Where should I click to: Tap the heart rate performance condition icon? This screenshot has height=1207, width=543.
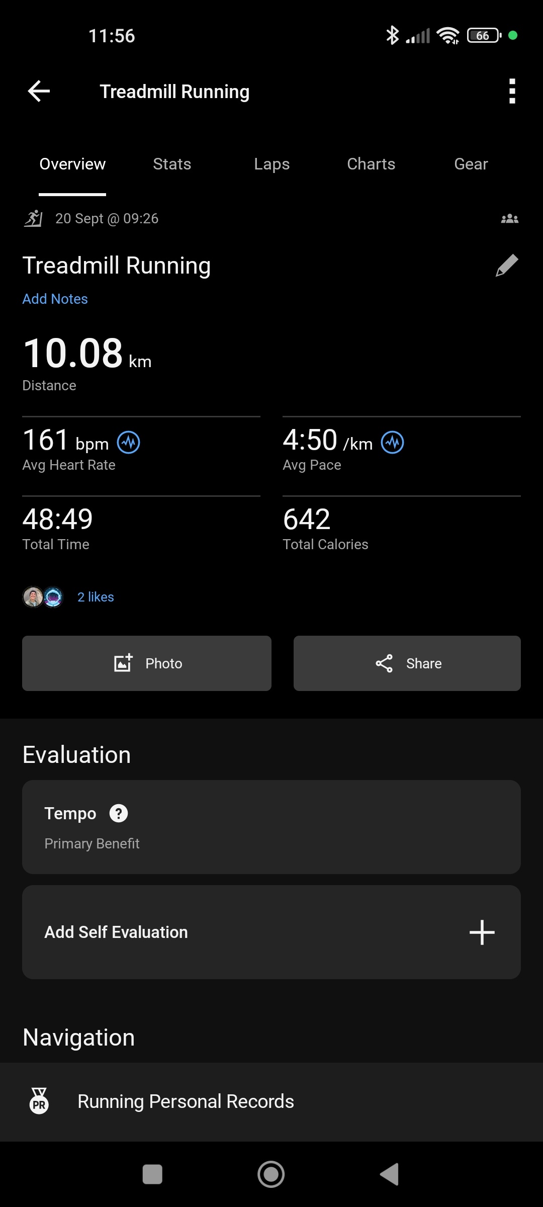tap(129, 443)
